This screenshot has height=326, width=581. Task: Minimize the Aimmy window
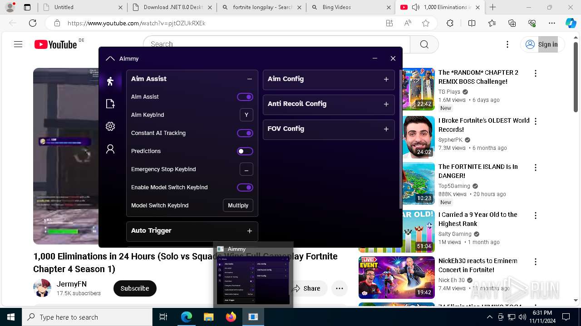pos(374,58)
